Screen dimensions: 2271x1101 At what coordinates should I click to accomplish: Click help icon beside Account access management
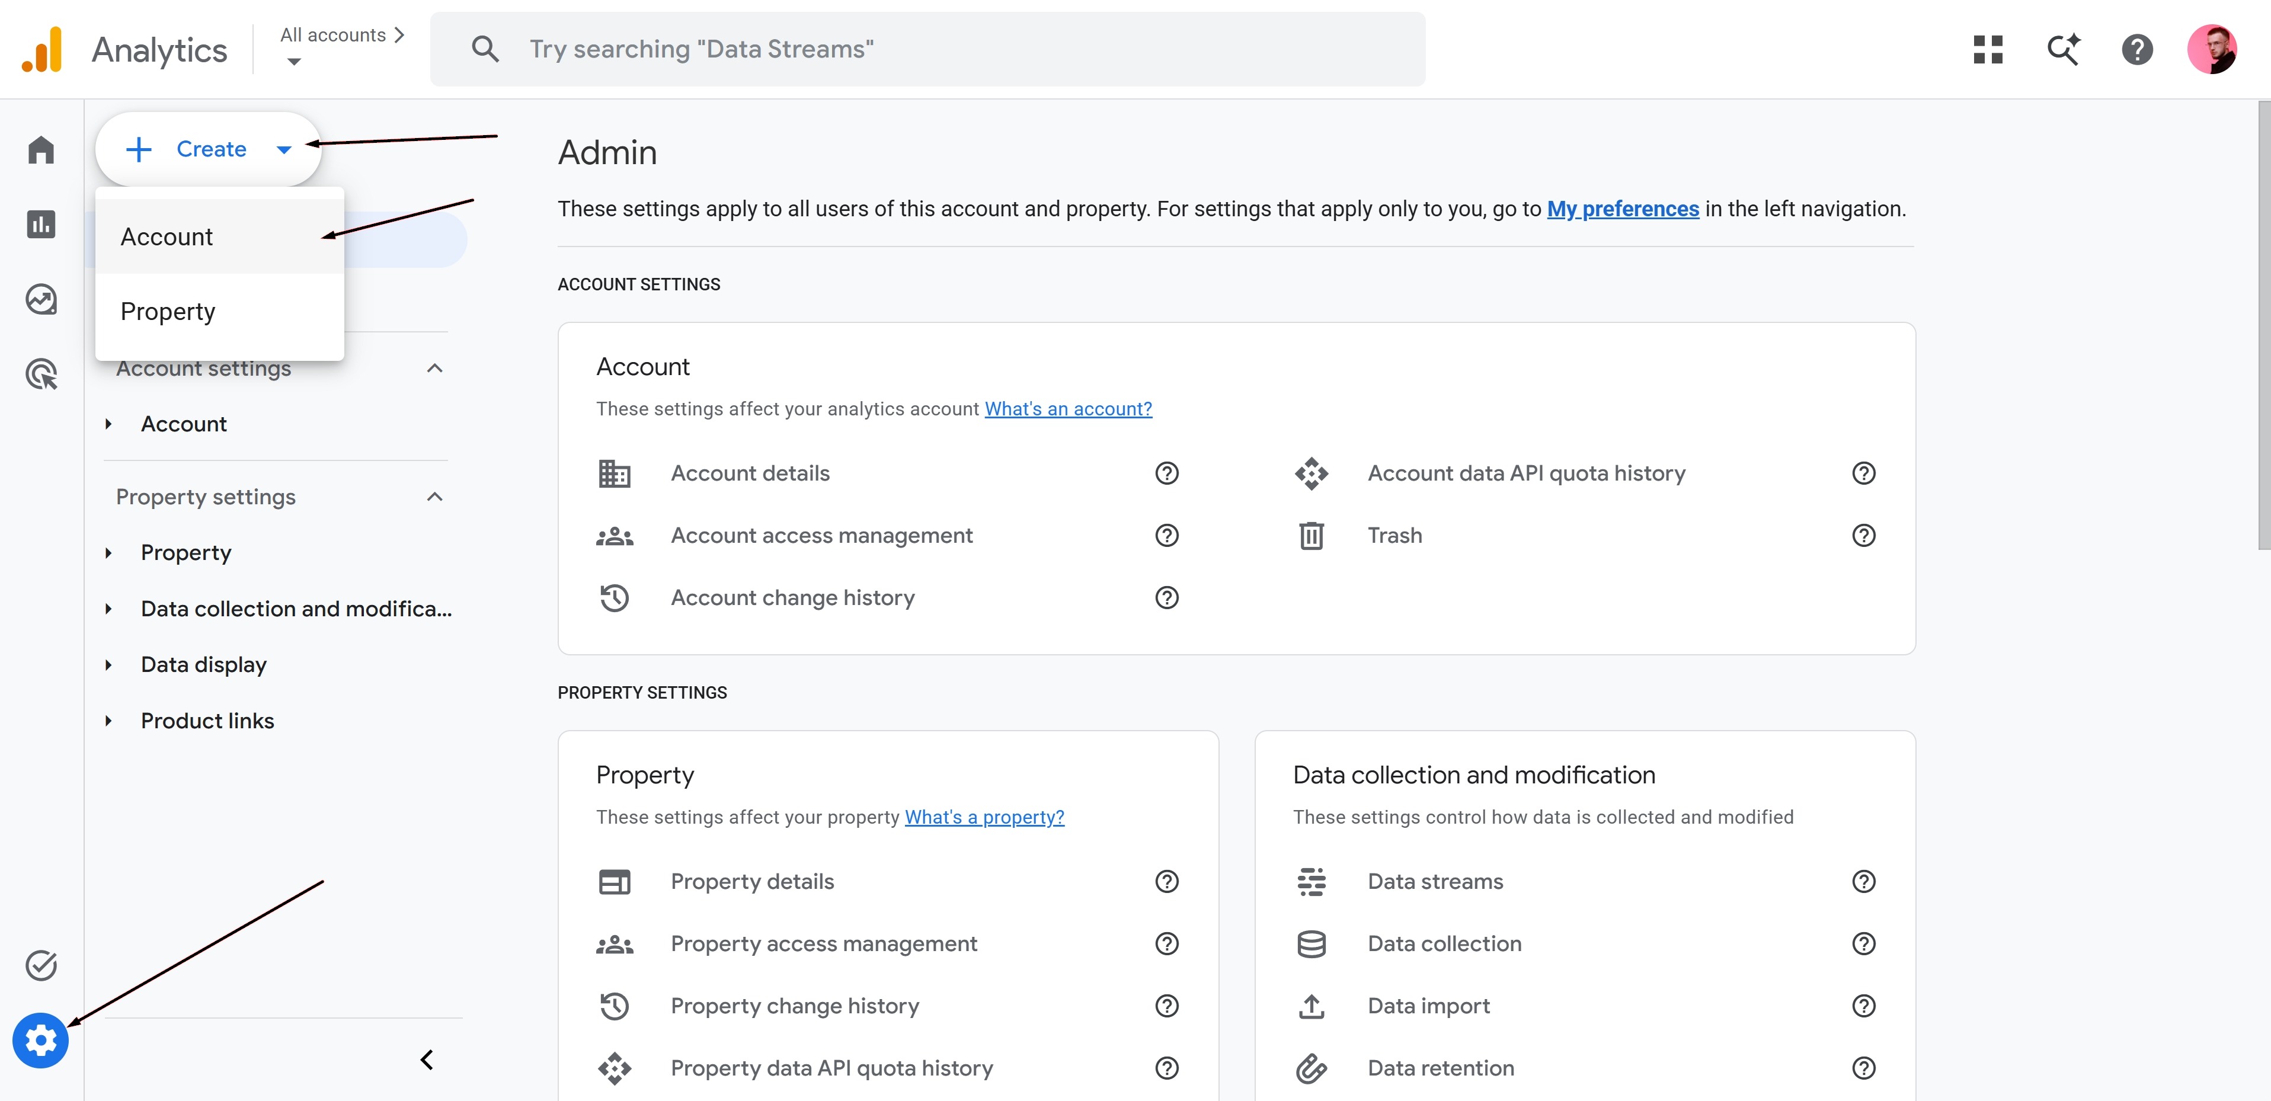pos(1166,535)
